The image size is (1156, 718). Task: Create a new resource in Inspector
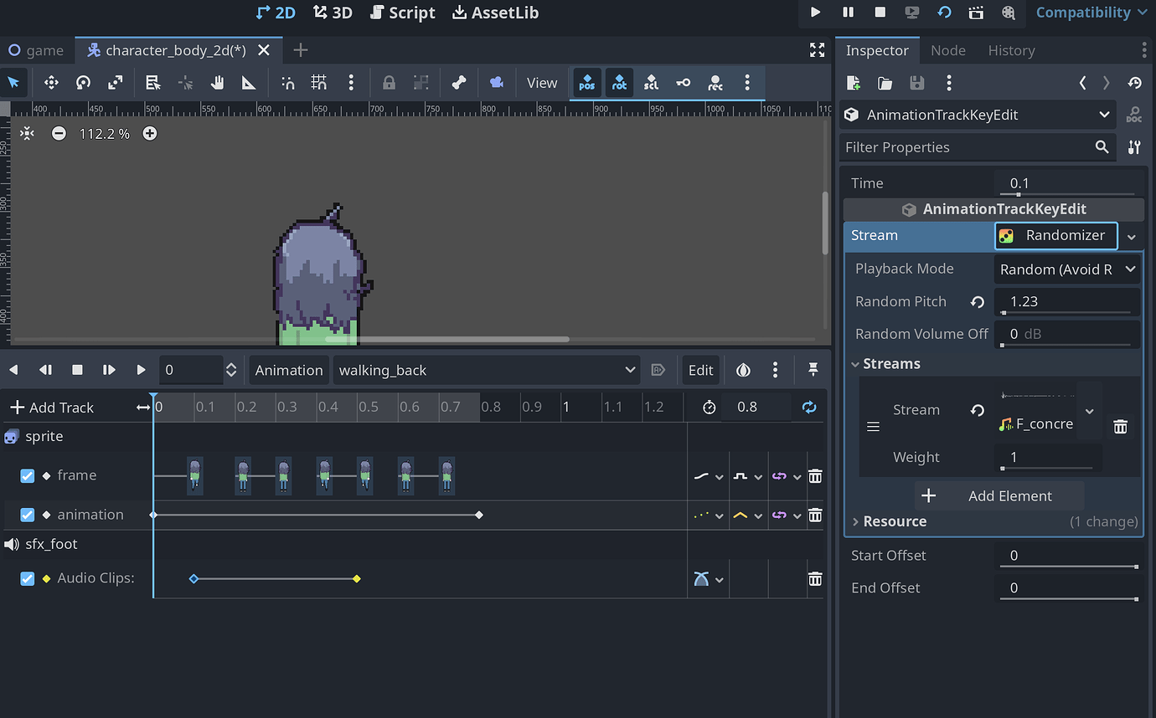pos(854,83)
